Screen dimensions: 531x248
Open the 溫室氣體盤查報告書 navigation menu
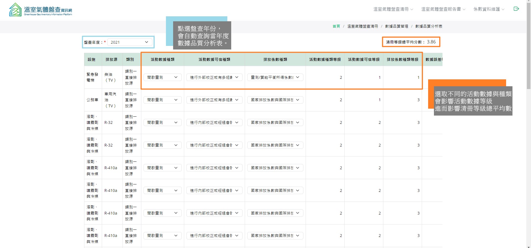click(x=443, y=9)
